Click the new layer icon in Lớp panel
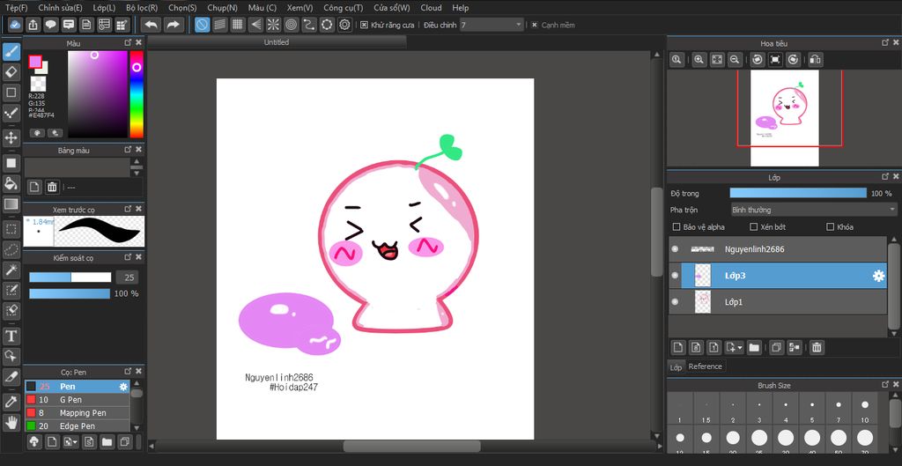This screenshot has width=902, height=466. (x=678, y=347)
